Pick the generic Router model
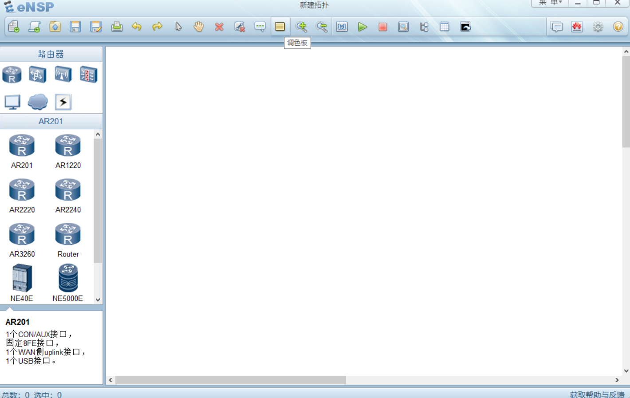 click(x=68, y=240)
